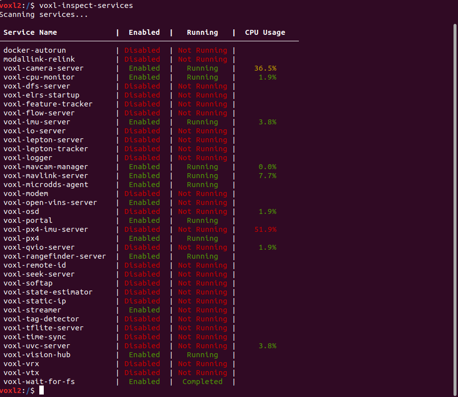Image resolution: width=458 pixels, height=397 pixels.
Task: Click the Enabled status of voxl-imu-server
Action: tap(144, 122)
